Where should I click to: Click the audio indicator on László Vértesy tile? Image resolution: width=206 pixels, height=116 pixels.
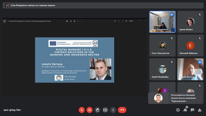pos(200,62)
